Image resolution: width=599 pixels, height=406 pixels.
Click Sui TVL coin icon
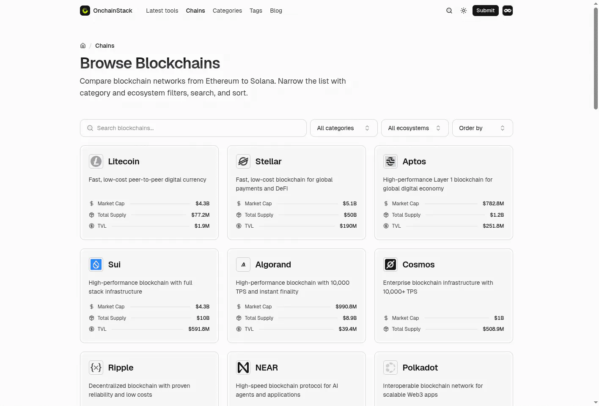click(x=91, y=329)
